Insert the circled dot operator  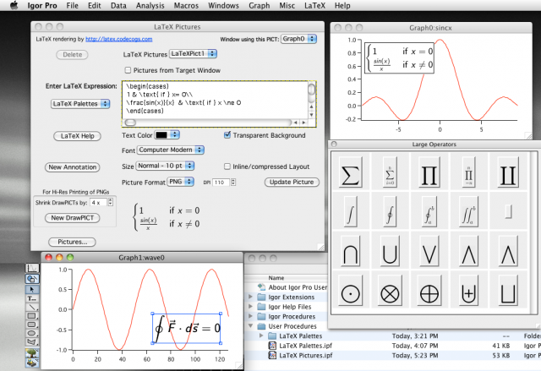click(x=350, y=291)
